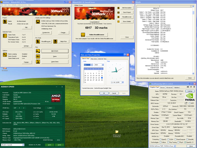Click the Lookup button in GPU-Z
Screen dimensions: 197x148
[190, 91]
